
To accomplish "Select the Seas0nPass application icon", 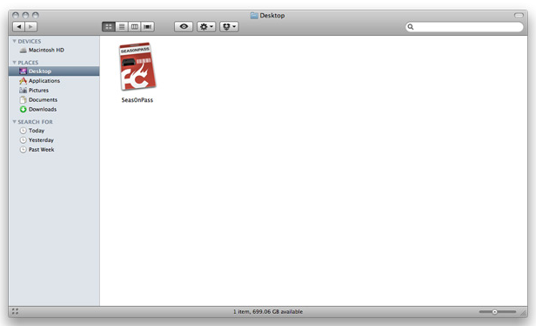I will point(137,66).
